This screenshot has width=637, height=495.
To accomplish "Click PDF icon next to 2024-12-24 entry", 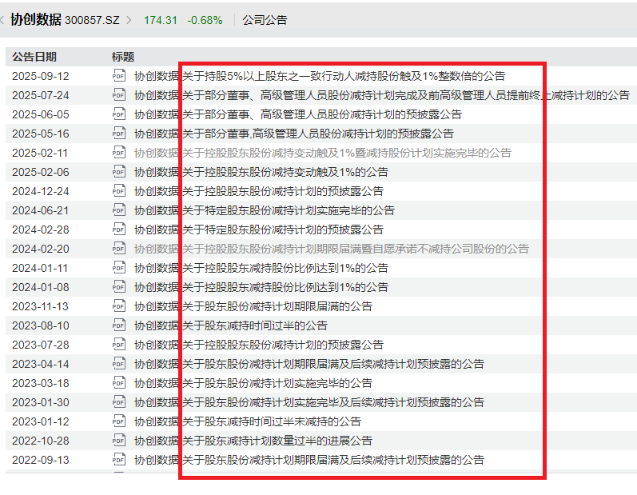I will pyautogui.click(x=119, y=190).
